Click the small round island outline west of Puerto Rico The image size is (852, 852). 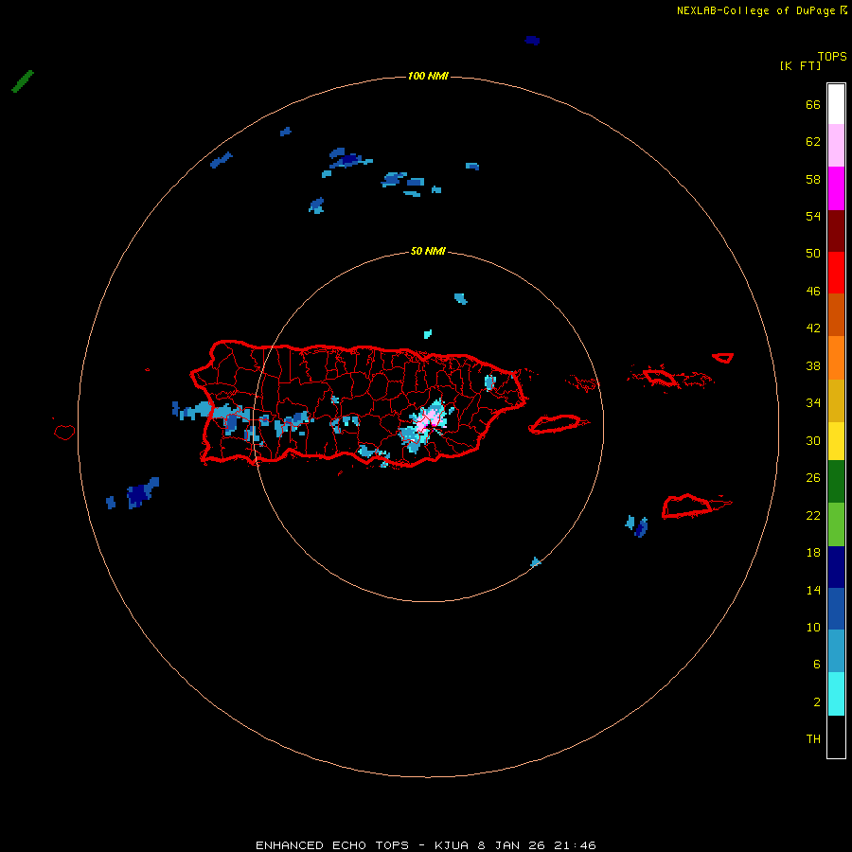(64, 432)
